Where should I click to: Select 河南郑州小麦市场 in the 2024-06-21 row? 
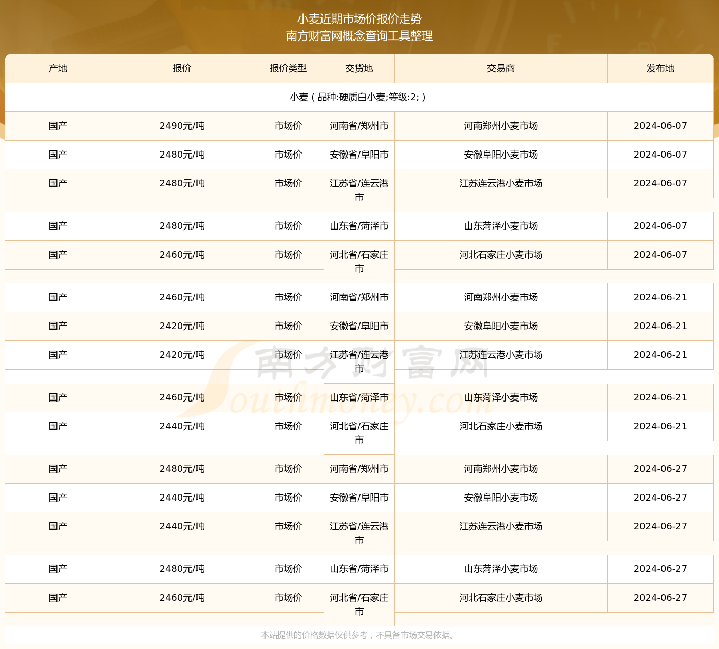click(501, 297)
